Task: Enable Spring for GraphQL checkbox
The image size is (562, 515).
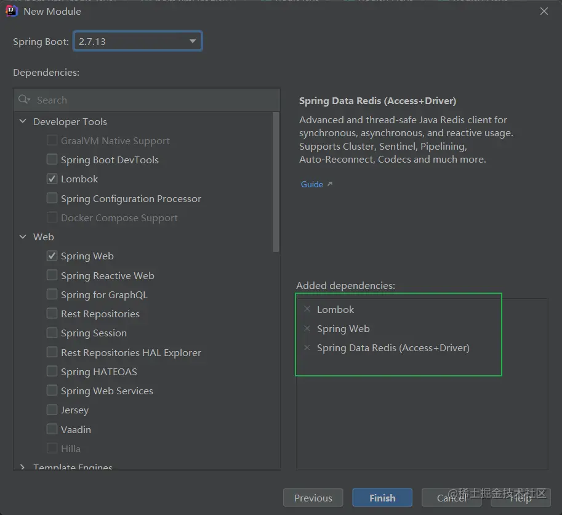Action: 52,294
